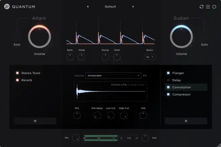Click the refresh icon in the header
The image size is (221, 147).
(x=201, y=7)
